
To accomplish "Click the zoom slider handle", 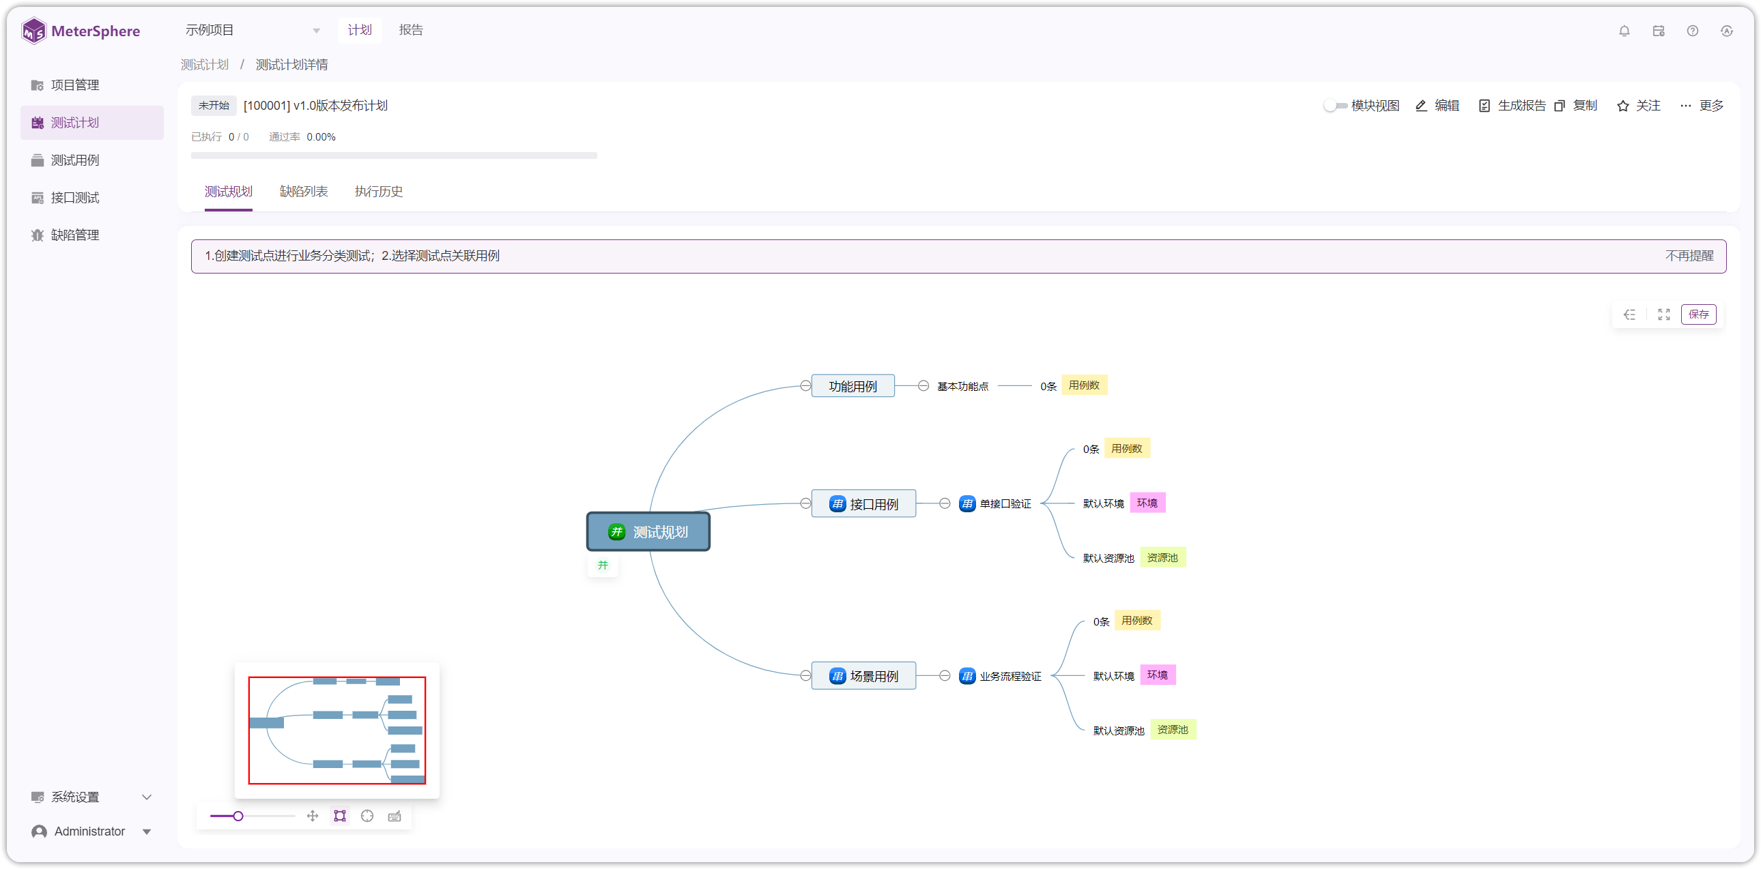I will [238, 816].
